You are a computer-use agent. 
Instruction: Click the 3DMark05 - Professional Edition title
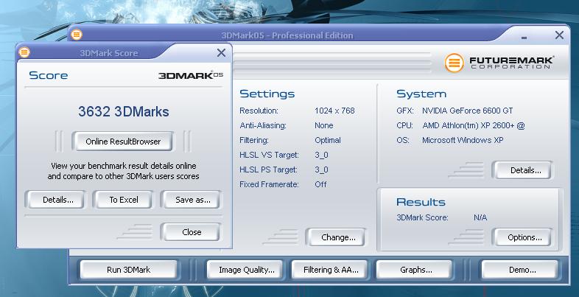pos(287,35)
